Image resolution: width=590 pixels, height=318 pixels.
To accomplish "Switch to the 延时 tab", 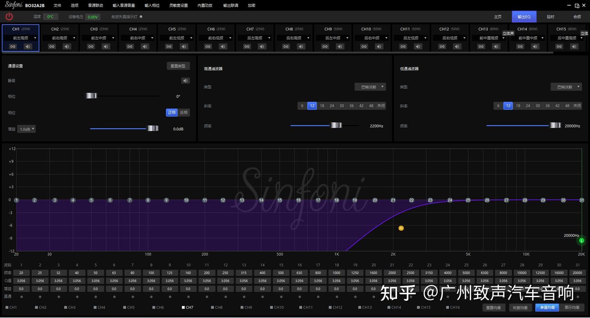I will click(551, 17).
